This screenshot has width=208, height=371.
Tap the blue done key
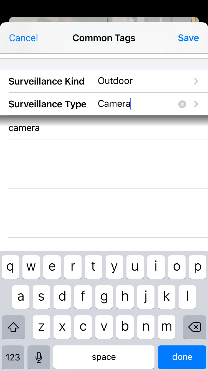(x=182, y=357)
